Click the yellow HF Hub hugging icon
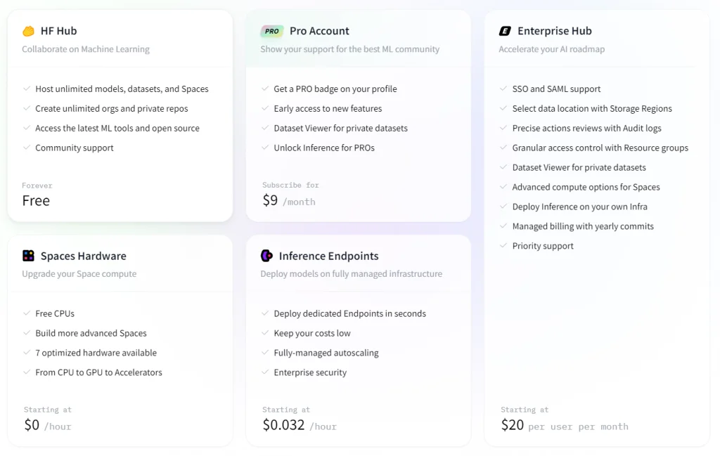Image resolution: width=720 pixels, height=456 pixels. (28, 31)
